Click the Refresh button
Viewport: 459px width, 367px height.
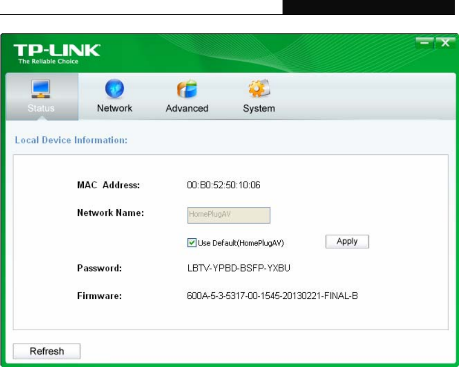(47, 351)
